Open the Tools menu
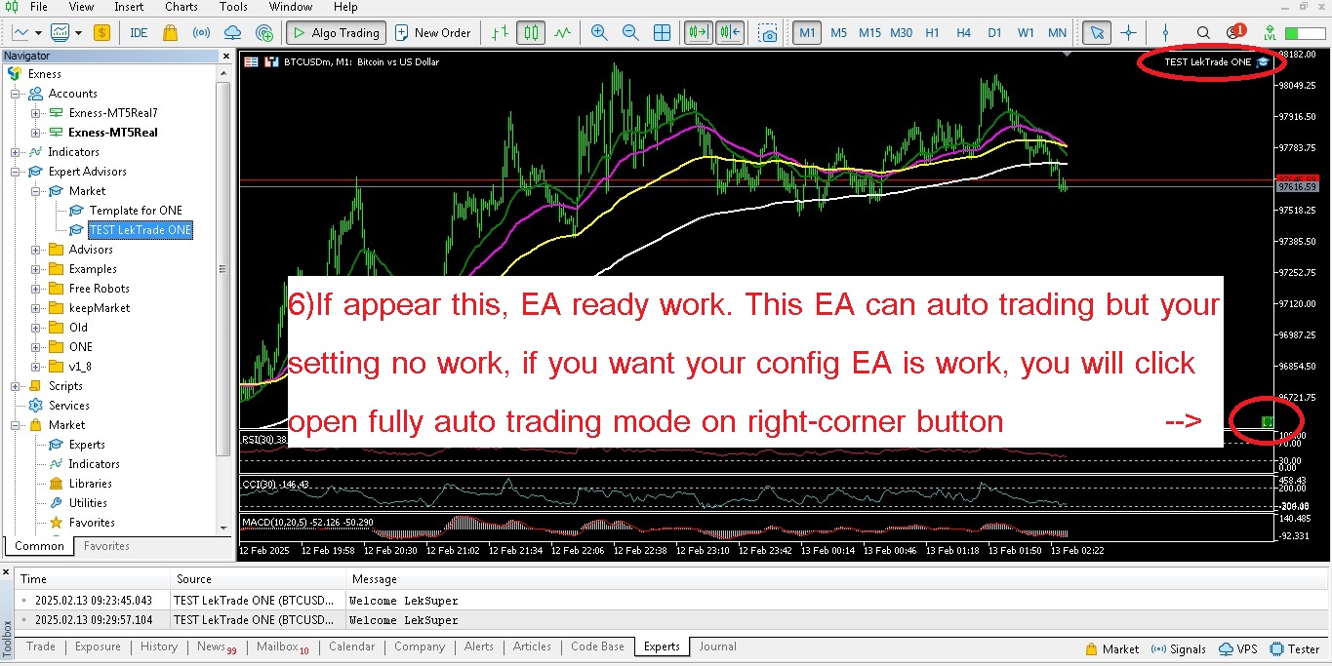This screenshot has width=1332, height=666. pos(233,7)
